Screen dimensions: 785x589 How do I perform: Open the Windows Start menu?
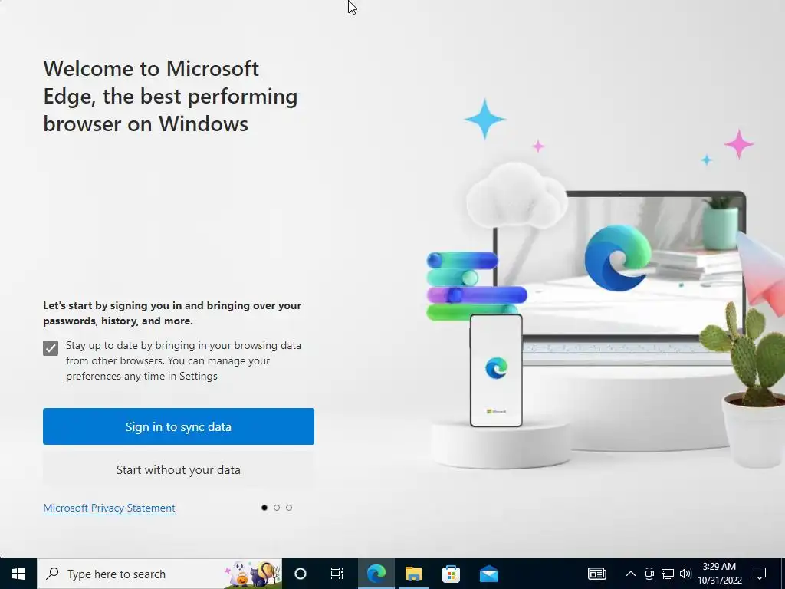[18, 574]
